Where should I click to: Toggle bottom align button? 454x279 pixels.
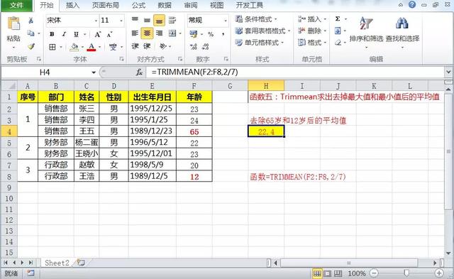click(159, 21)
